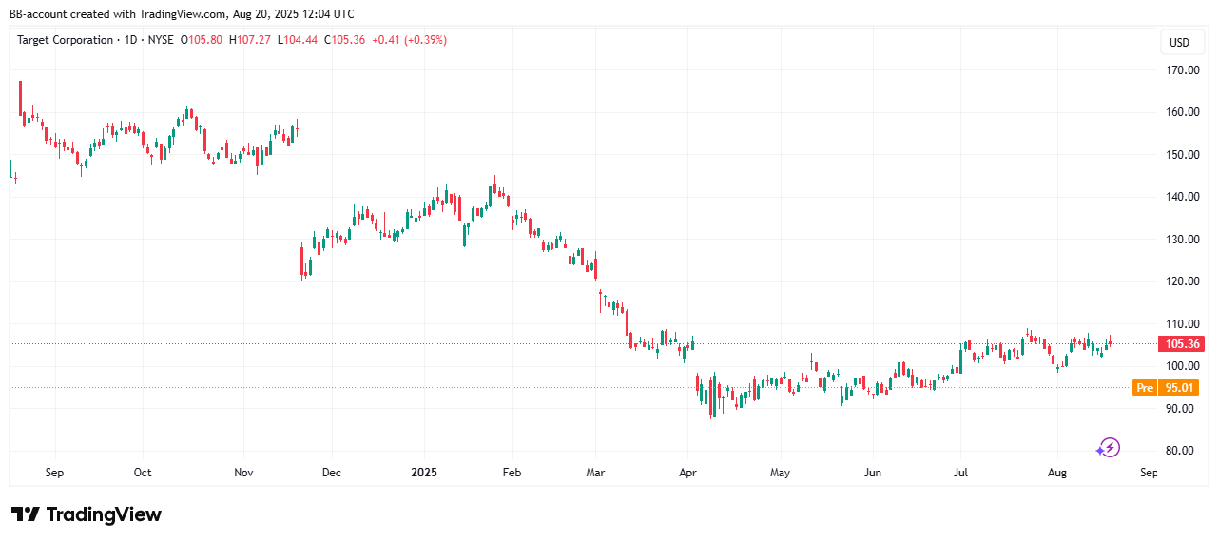This screenshot has width=1218, height=543.
Task: Click the Aug time axis label
Action: pos(1057,472)
